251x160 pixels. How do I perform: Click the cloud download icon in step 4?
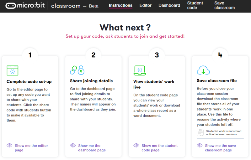[203, 70]
